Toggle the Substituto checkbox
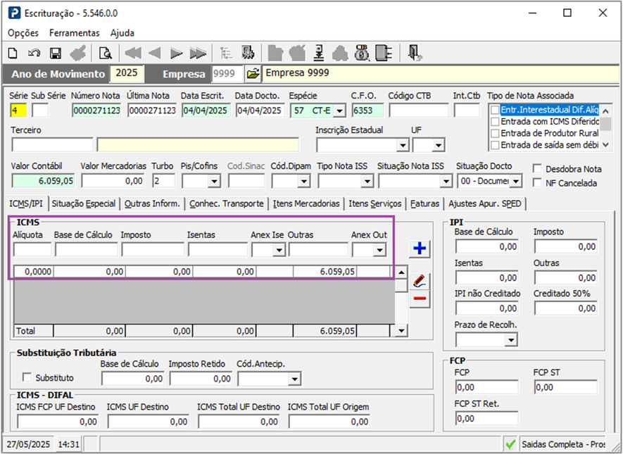Screen dimensions: 623x454 [x=28, y=377]
